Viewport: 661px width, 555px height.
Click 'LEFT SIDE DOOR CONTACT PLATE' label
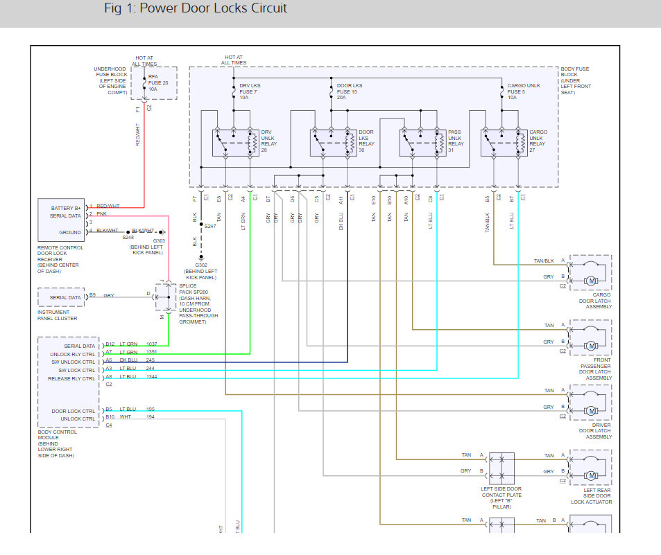(x=501, y=497)
